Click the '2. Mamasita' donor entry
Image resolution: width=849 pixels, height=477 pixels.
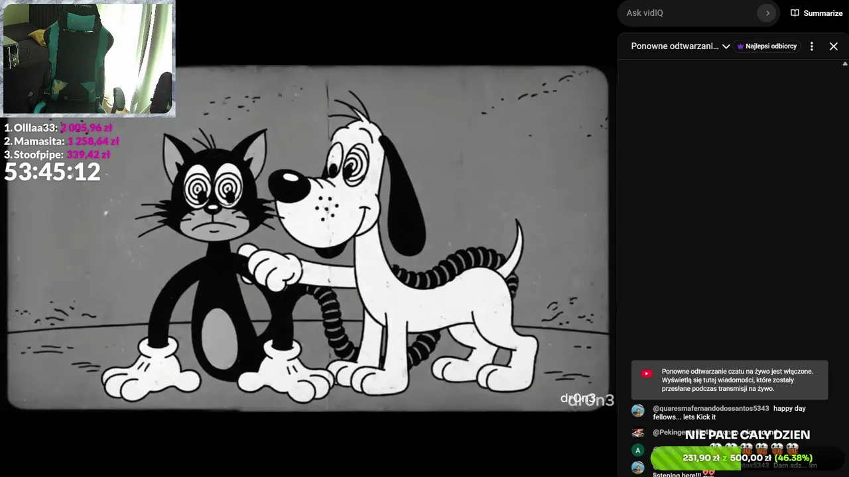(x=62, y=141)
